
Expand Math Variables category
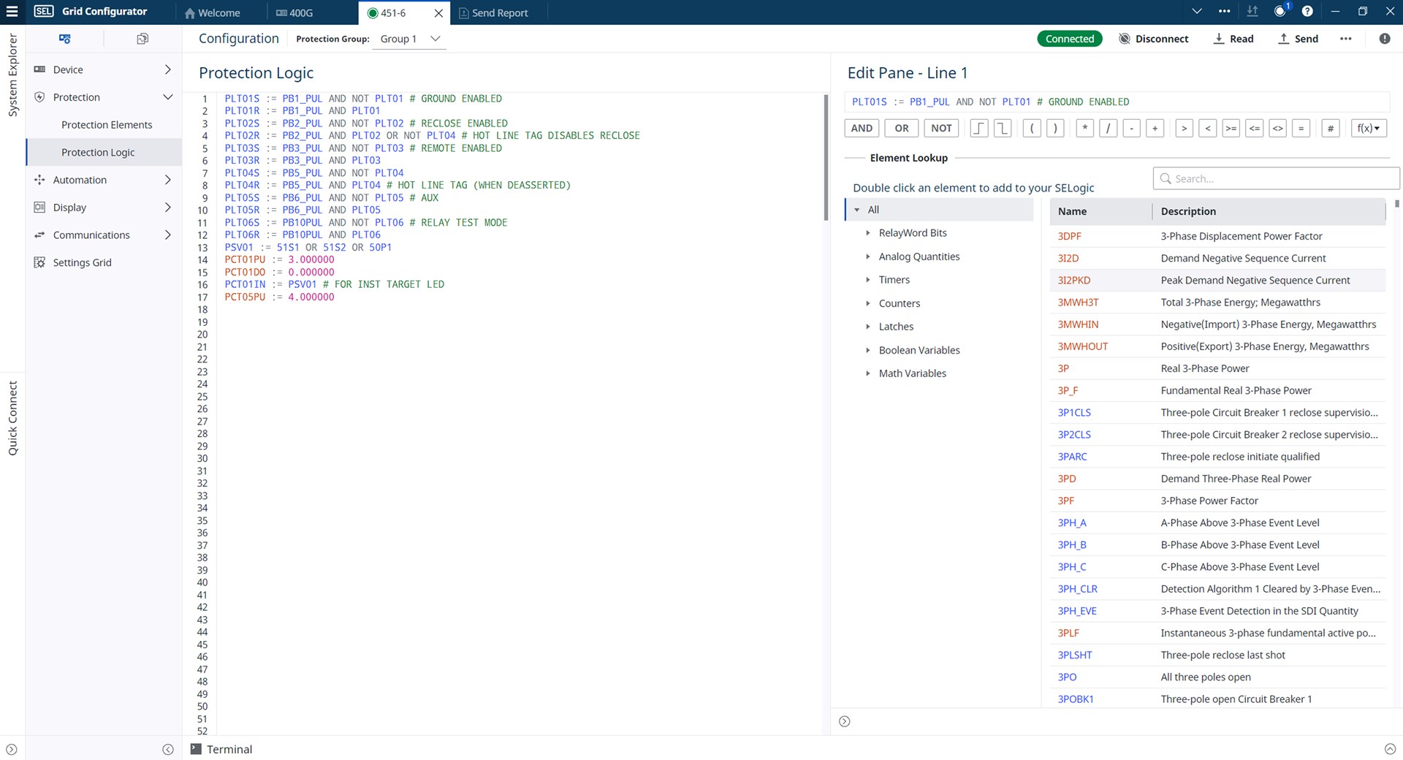click(868, 373)
